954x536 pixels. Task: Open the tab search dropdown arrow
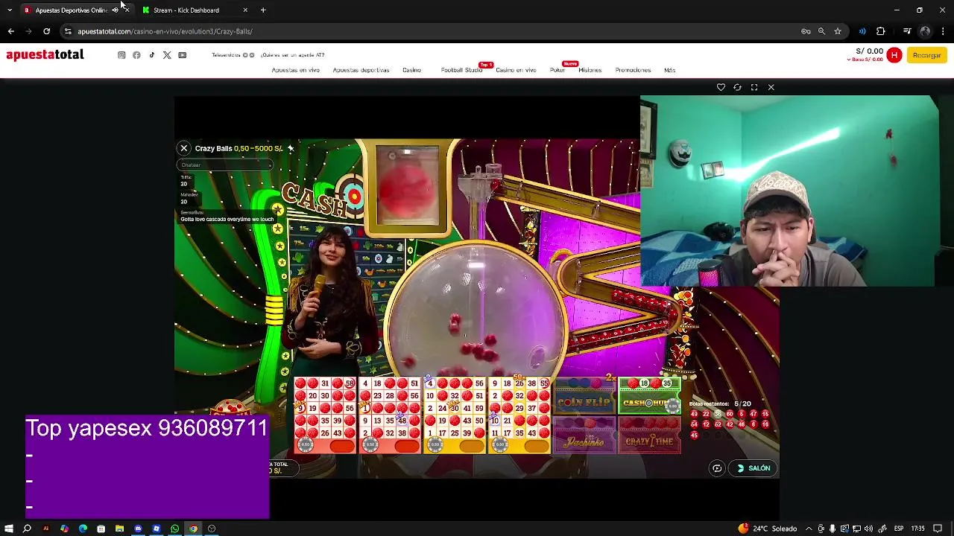pos(9,10)
